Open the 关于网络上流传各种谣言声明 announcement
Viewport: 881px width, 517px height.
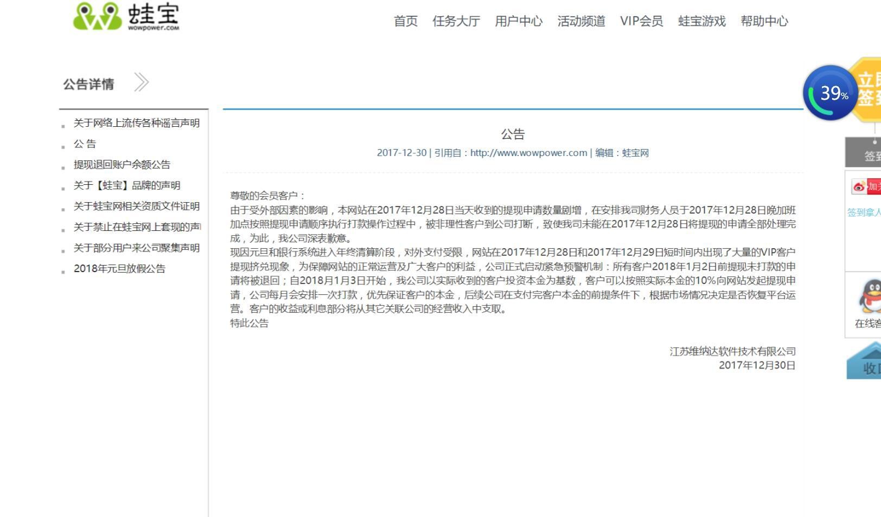(x=136, y=123)
